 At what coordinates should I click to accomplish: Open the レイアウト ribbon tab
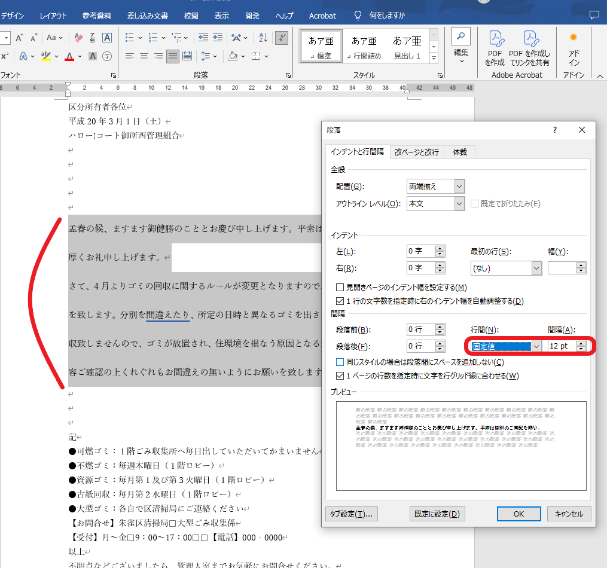[53, 16]
